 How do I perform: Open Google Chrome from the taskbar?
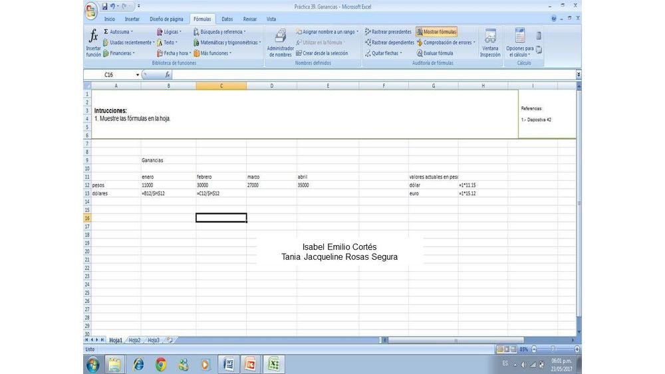(x=160, y=364)
